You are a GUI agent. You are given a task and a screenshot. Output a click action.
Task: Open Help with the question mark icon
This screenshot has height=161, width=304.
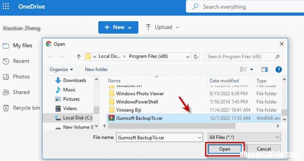(x=278, y=69)
